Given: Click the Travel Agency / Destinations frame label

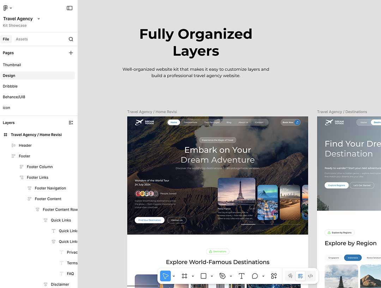Looking at the screenshot, I should click(x=342, y=112).
